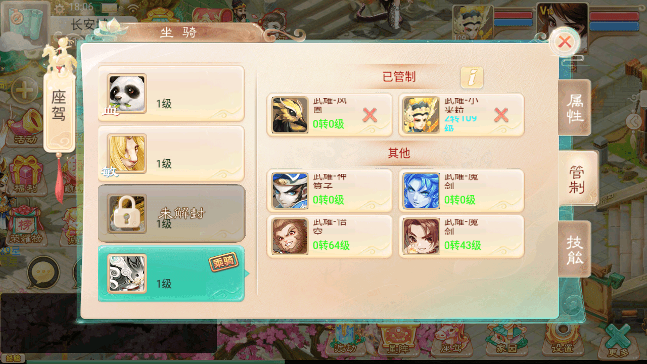Switch to the 技能 tab
The height and width of the screenshot is (364, 647).
click(575, 249)
